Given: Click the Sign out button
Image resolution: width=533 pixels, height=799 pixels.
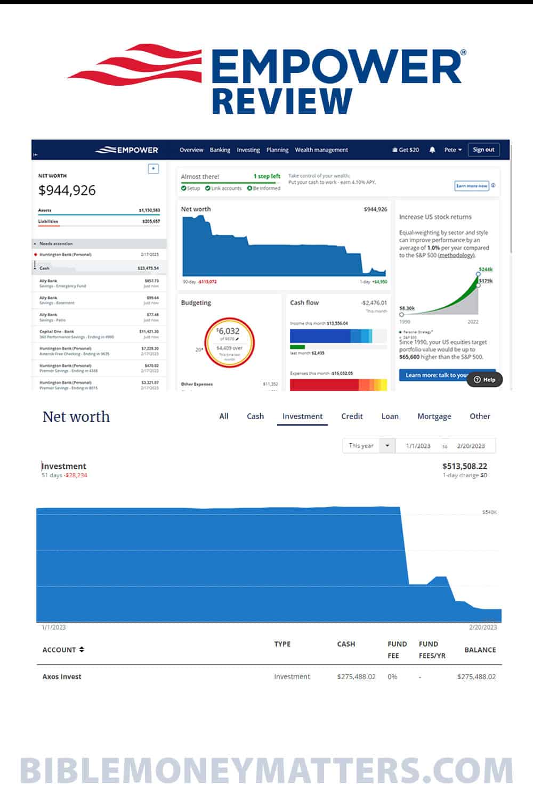Looking at the screenshot, I should [x=483, y=150].
